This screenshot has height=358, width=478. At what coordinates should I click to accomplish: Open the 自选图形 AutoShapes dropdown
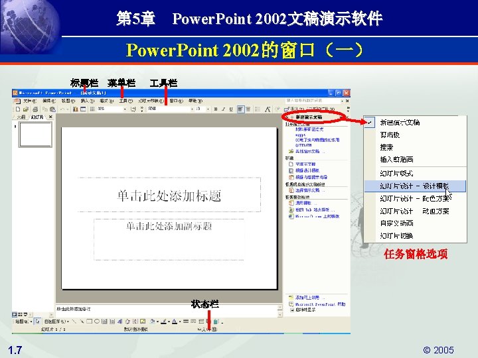click(56, 321)
